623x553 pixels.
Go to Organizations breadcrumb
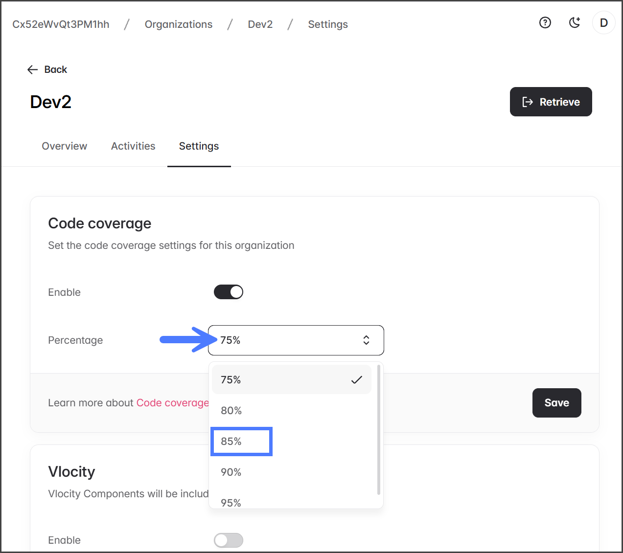pyautogui.click(x=179, y=24)
